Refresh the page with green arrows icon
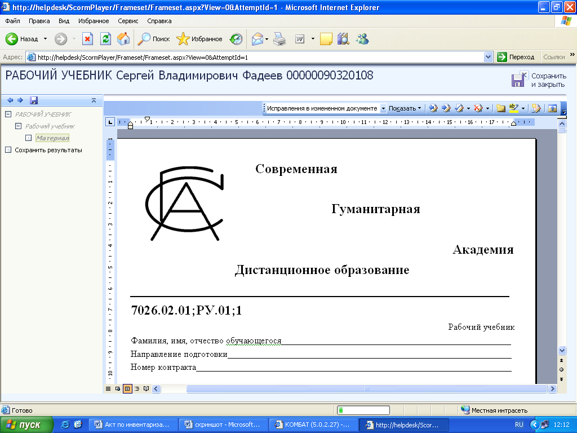Viewport: 577px width, 433px height. [x=105, y=39]
